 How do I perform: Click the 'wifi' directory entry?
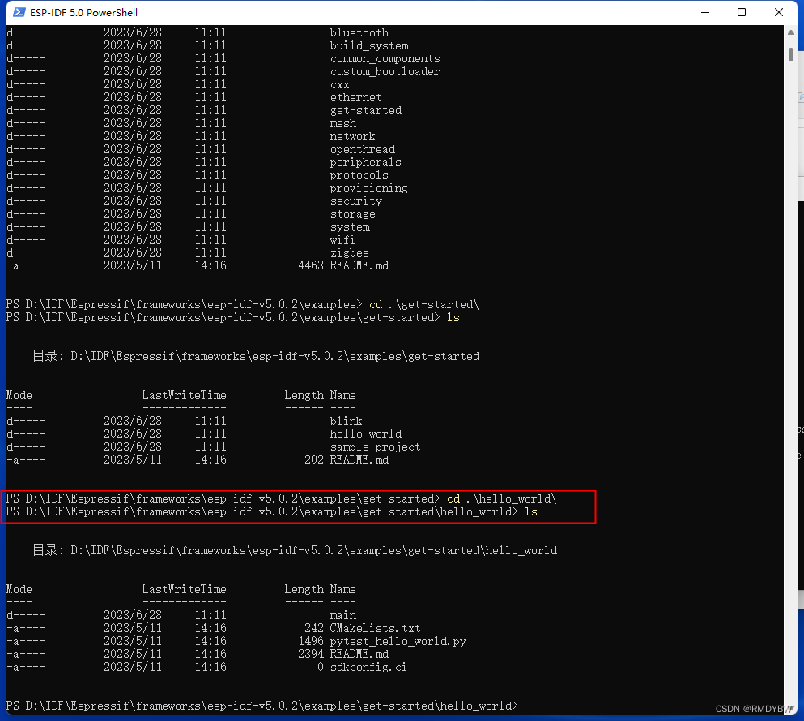[342, 240]
